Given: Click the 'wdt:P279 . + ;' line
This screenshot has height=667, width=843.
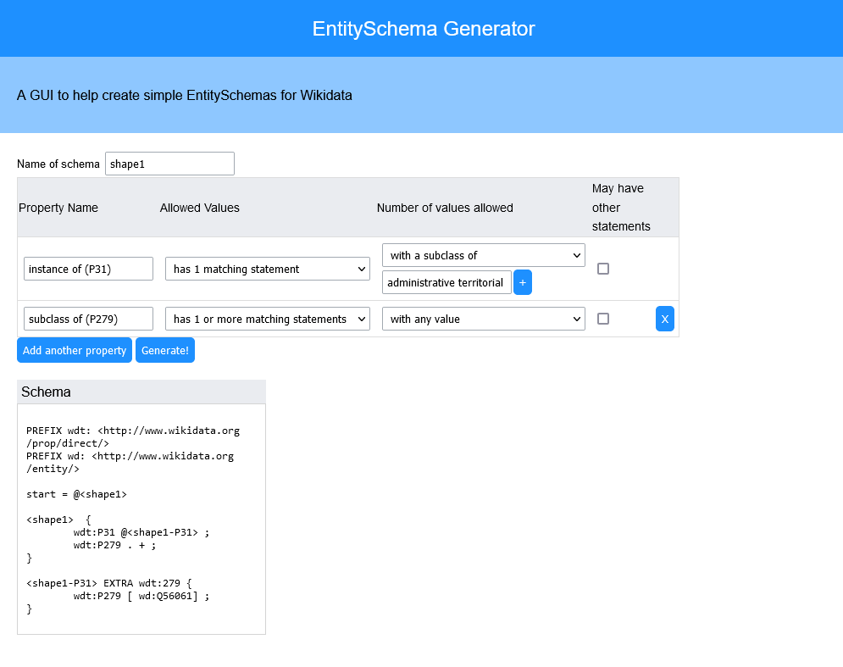Looking at the screenshot, I should pos(114,545).
